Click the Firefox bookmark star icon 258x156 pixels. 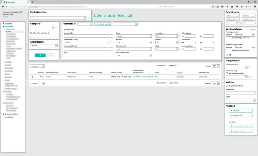[x=213, y=7]
